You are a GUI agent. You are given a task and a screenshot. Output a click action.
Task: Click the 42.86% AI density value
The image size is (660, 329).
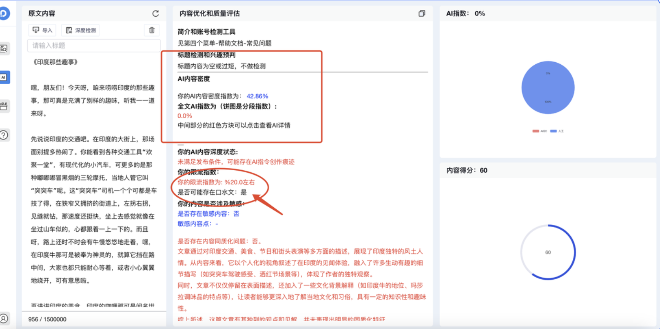[x=257, y=96]
